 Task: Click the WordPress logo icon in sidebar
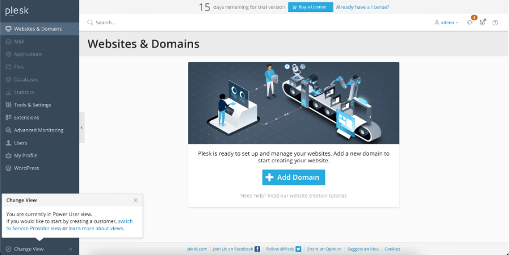tap(8, 168)
